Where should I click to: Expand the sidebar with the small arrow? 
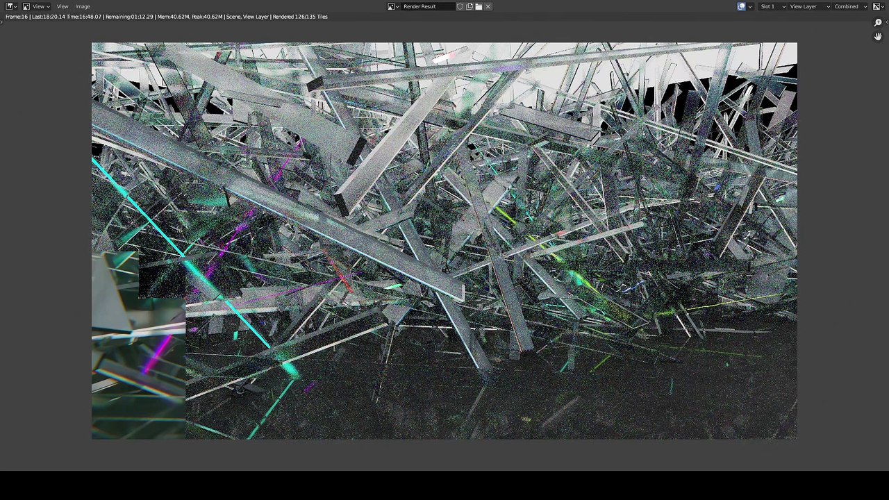(x=886, y=22)
